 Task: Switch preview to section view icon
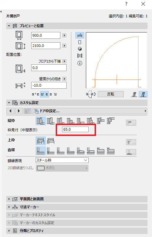pos(80,56)
